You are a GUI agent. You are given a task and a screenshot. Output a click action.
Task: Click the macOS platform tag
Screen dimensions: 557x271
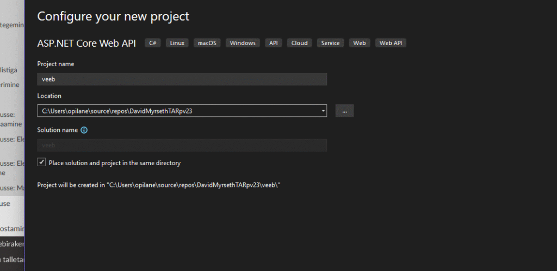[x=207, y=43]
